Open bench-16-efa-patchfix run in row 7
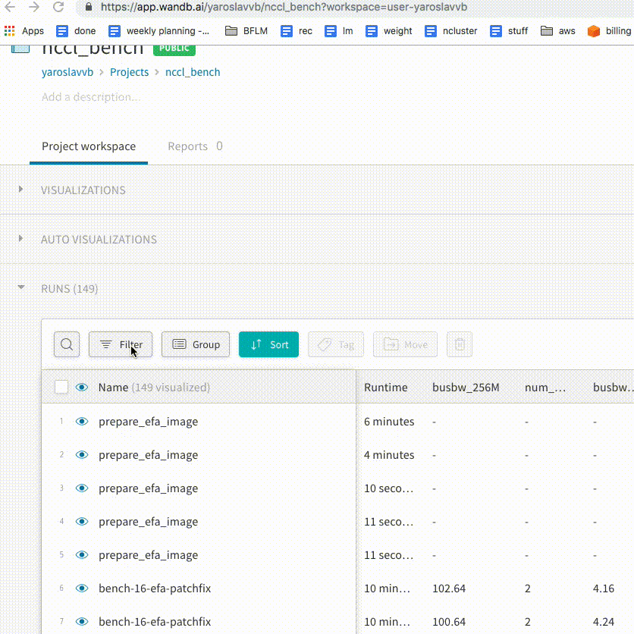The width and height of the screenshot is (634, 634). (155, 621)
